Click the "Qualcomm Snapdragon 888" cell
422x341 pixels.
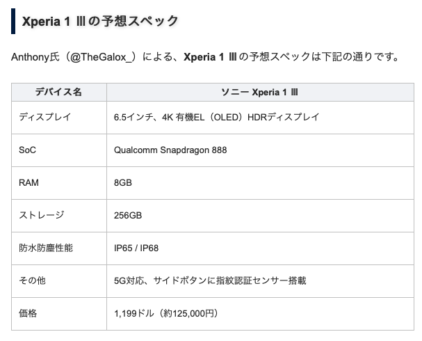tap(170, 150)
